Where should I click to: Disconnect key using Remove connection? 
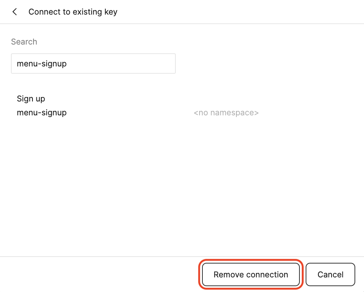pos(251,274)
